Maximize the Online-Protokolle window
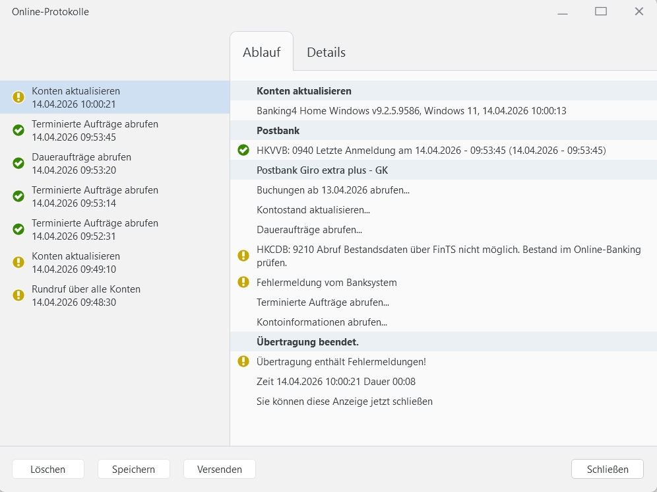657x492 pixels. [x=600, y=11]
